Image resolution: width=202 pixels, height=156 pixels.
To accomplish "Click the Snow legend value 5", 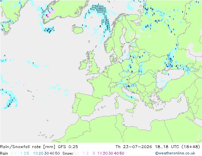I will [94, 153].
